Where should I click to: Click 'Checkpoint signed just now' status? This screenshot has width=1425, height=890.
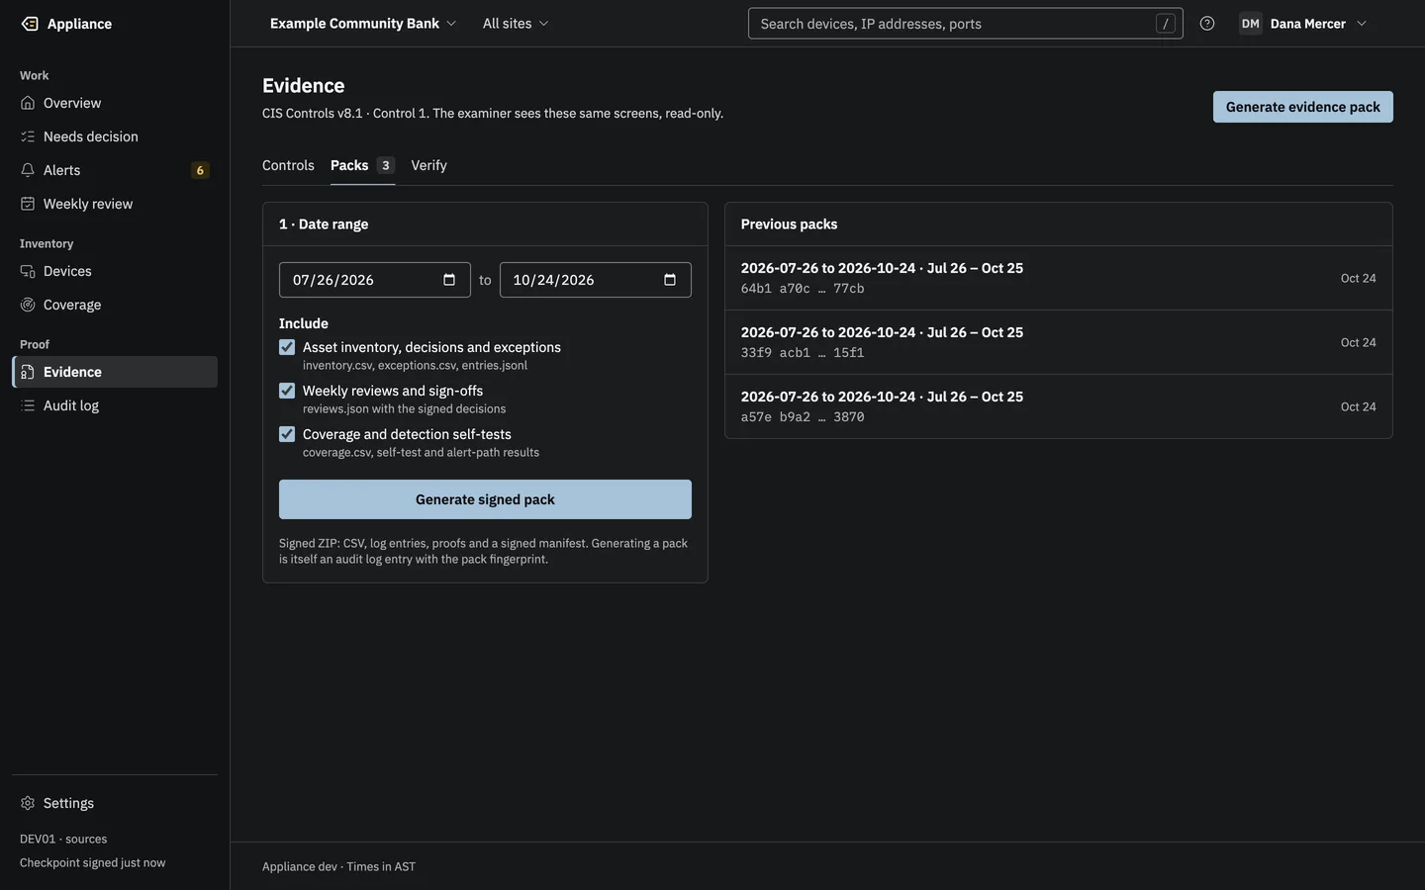point(93,862)
